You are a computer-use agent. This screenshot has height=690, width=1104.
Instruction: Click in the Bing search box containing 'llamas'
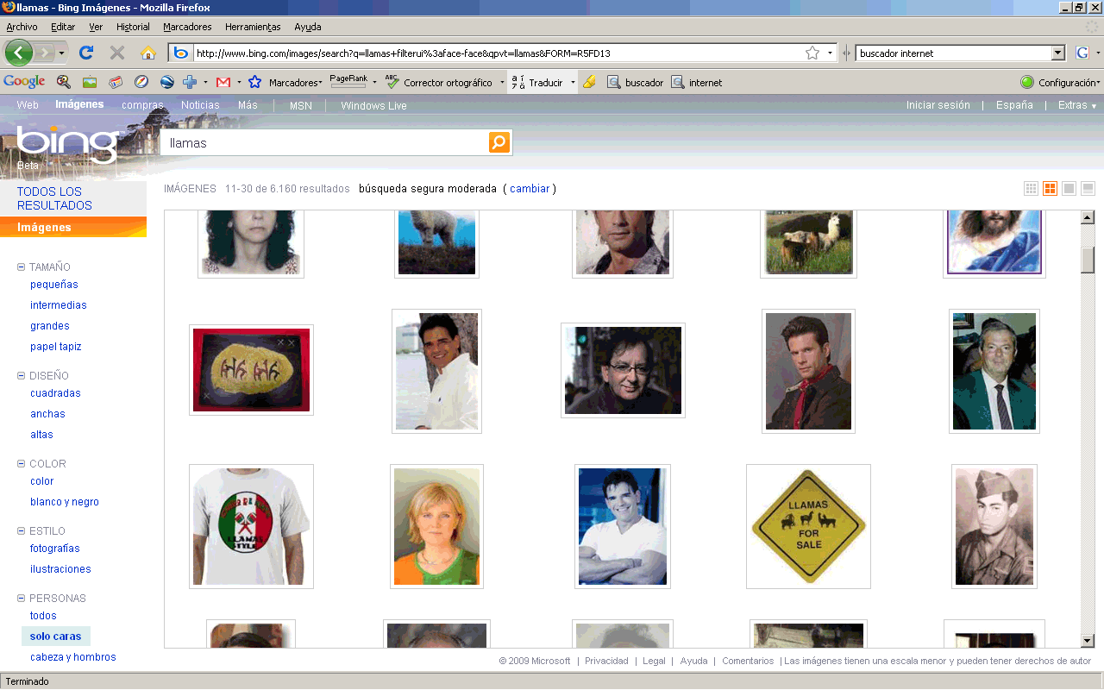coord(325,142)
